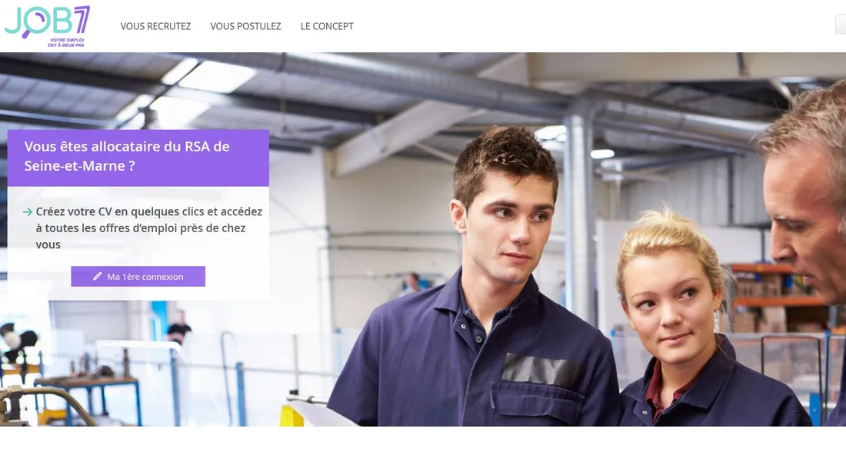The image size is (846, 472).
Task: Open the VOUS POSTULEZ menu
Action: [x=245, y=26]
